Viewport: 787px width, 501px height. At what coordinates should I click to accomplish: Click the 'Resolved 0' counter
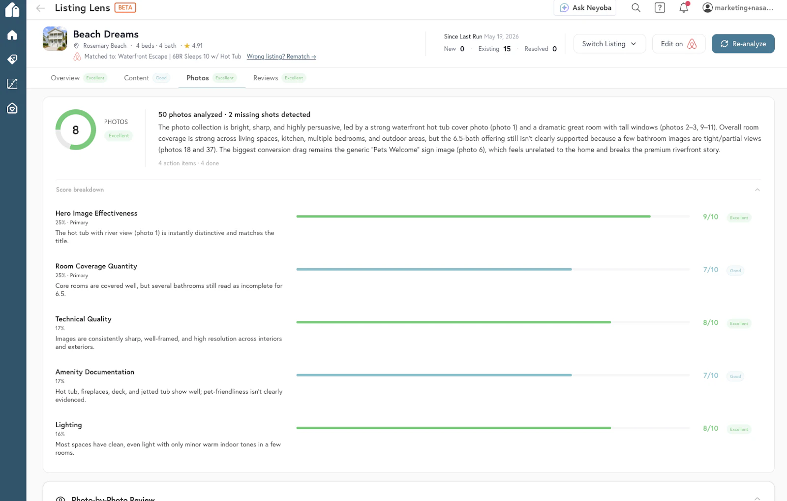point(541,49)
